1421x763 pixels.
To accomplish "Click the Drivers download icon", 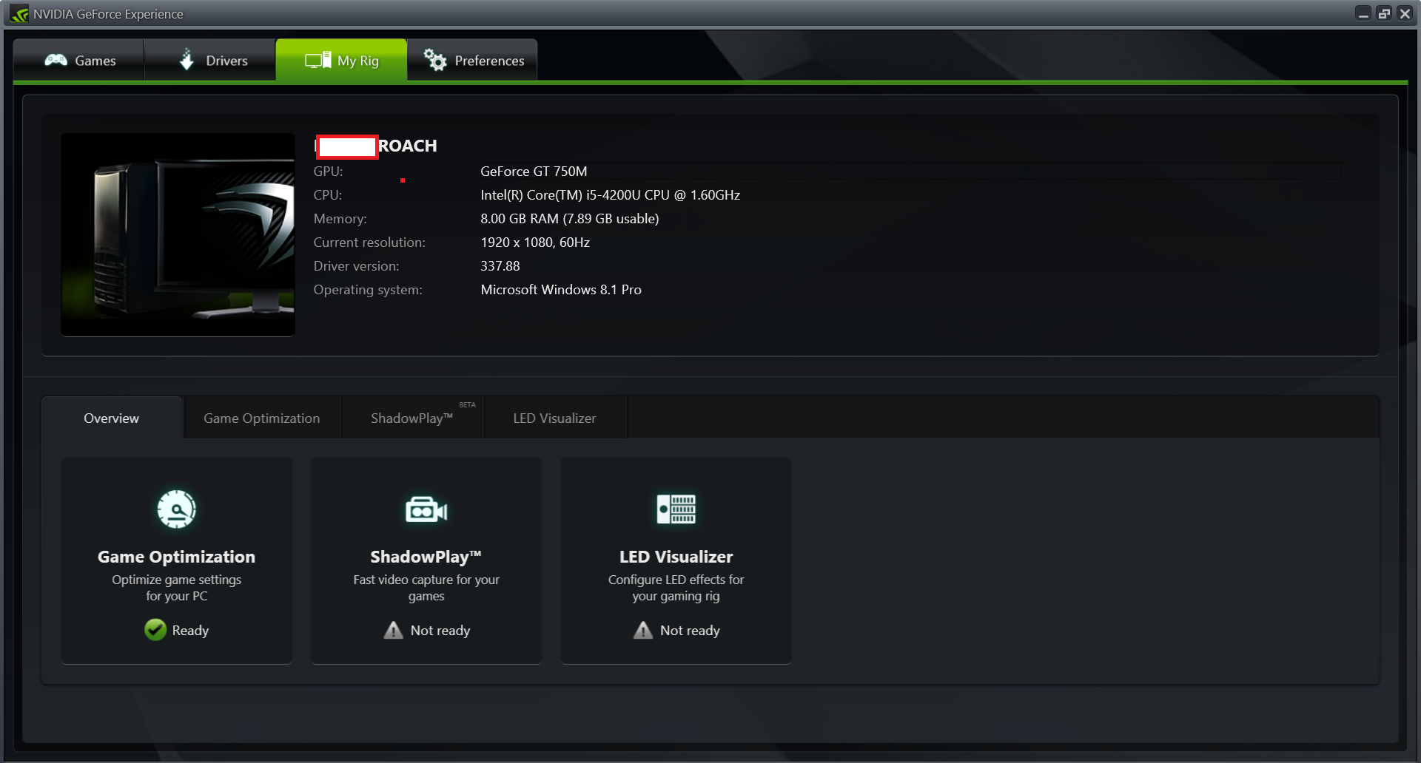I will 187,60.
